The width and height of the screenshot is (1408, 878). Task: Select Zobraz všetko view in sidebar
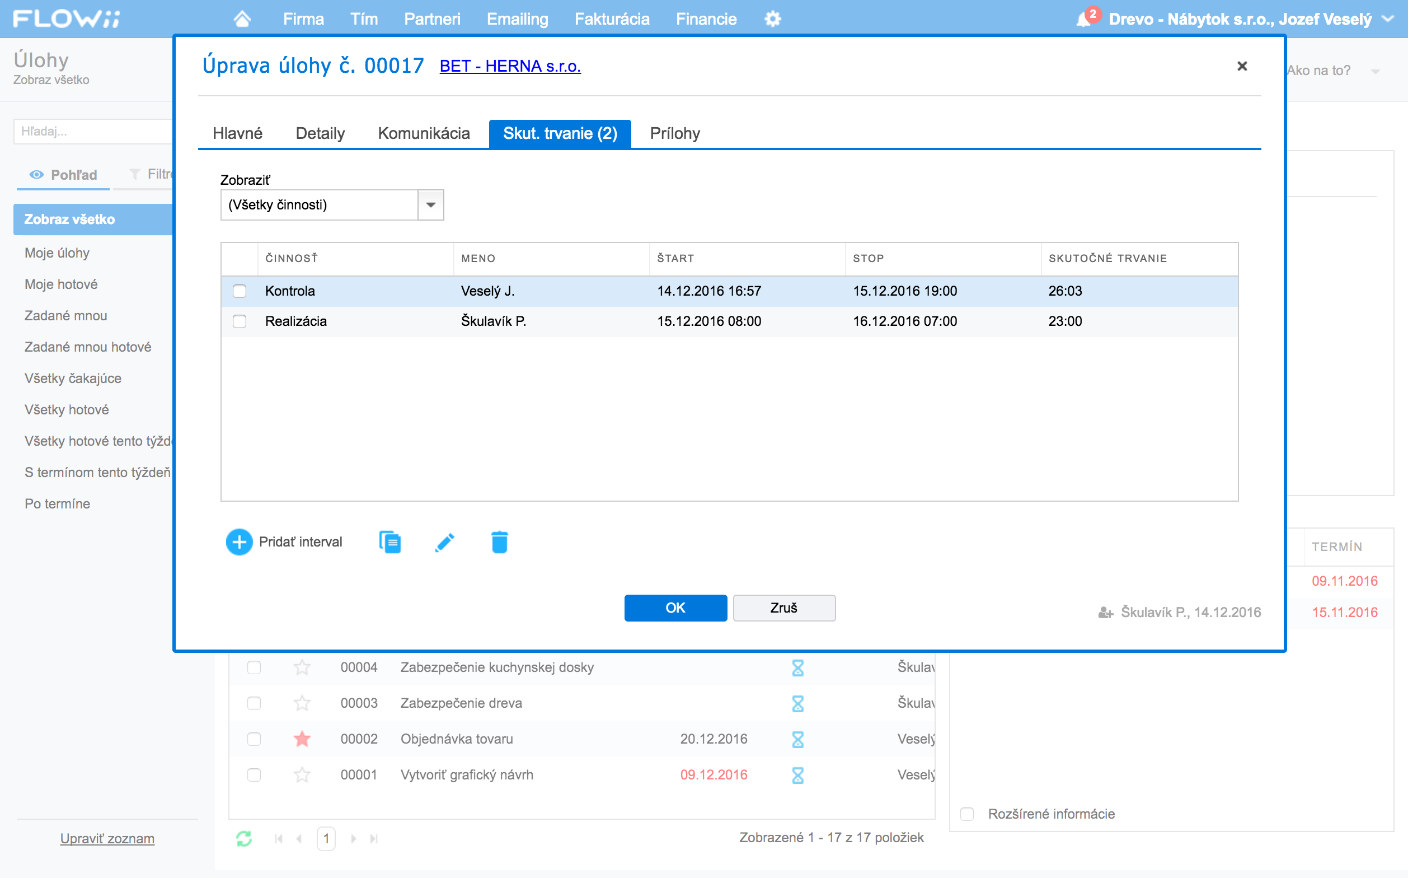click(93, 219)
